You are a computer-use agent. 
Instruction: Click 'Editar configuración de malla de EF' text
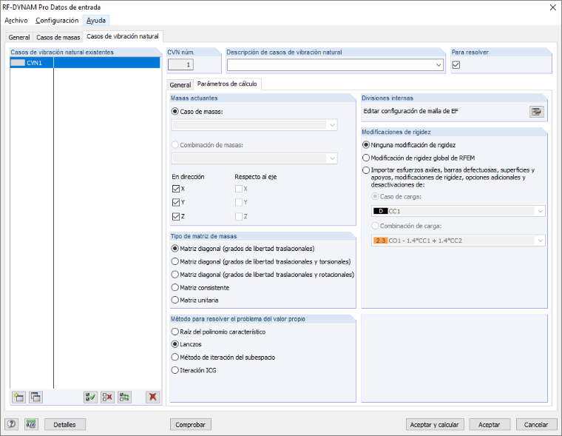pyautogui.click(x=410, y=111)
